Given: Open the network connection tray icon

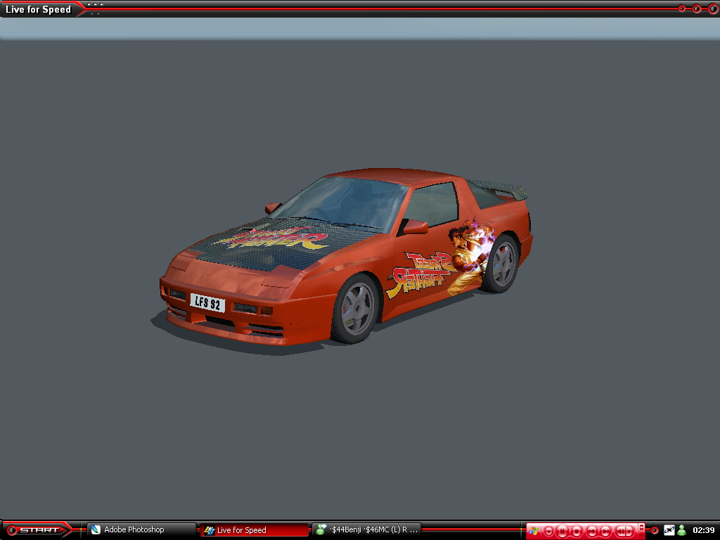Looking at the screenshot, I should click(x=669, y=530).
